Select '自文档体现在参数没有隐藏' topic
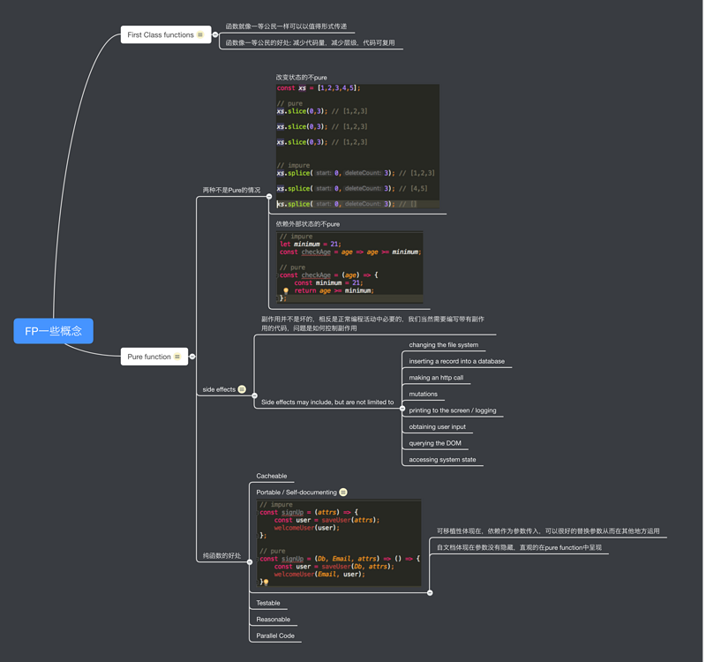 (x=519, y=547)
